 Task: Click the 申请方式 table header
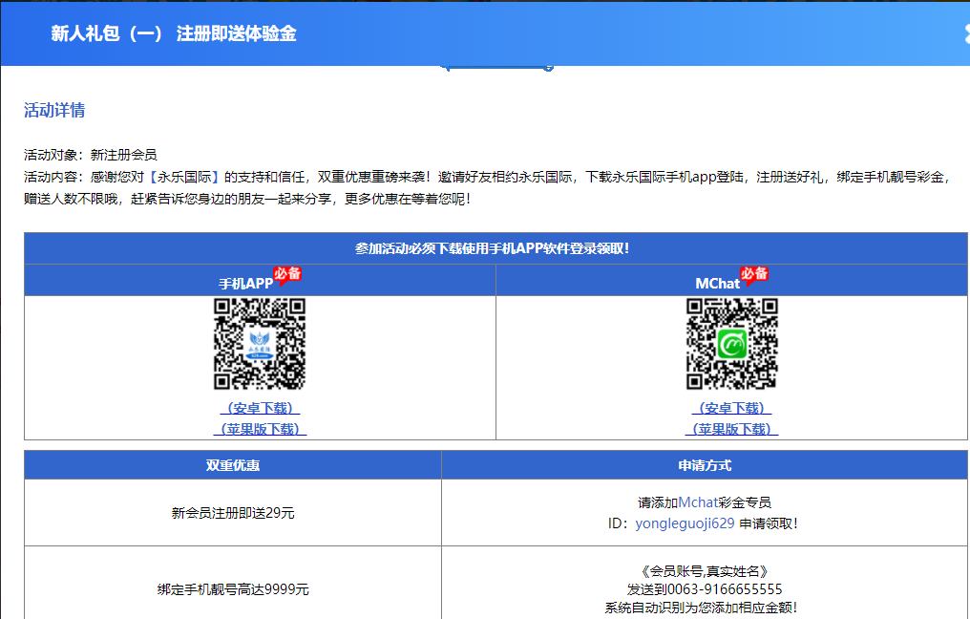(705, 465)
